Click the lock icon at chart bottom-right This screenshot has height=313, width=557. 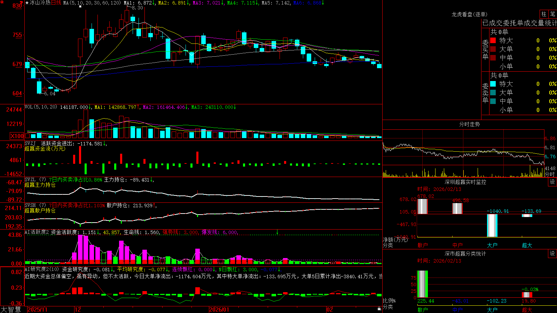pyautogui.click(x=379, y=309)
